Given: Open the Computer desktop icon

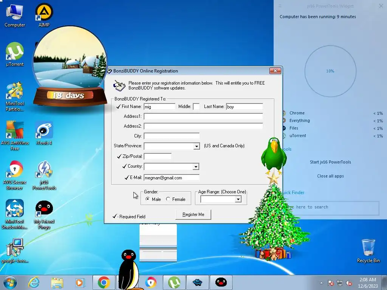Looking at the screenshot, I should click(15, 15).
